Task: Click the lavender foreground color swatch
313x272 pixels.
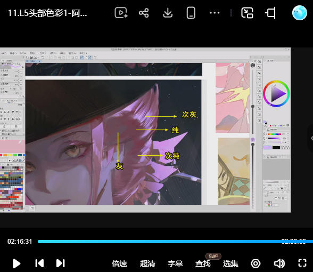Action: (x=267, y=147)
